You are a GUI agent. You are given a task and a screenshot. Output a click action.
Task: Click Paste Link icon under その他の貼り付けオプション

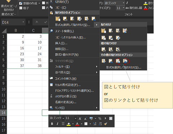click(x=111, y=61)
